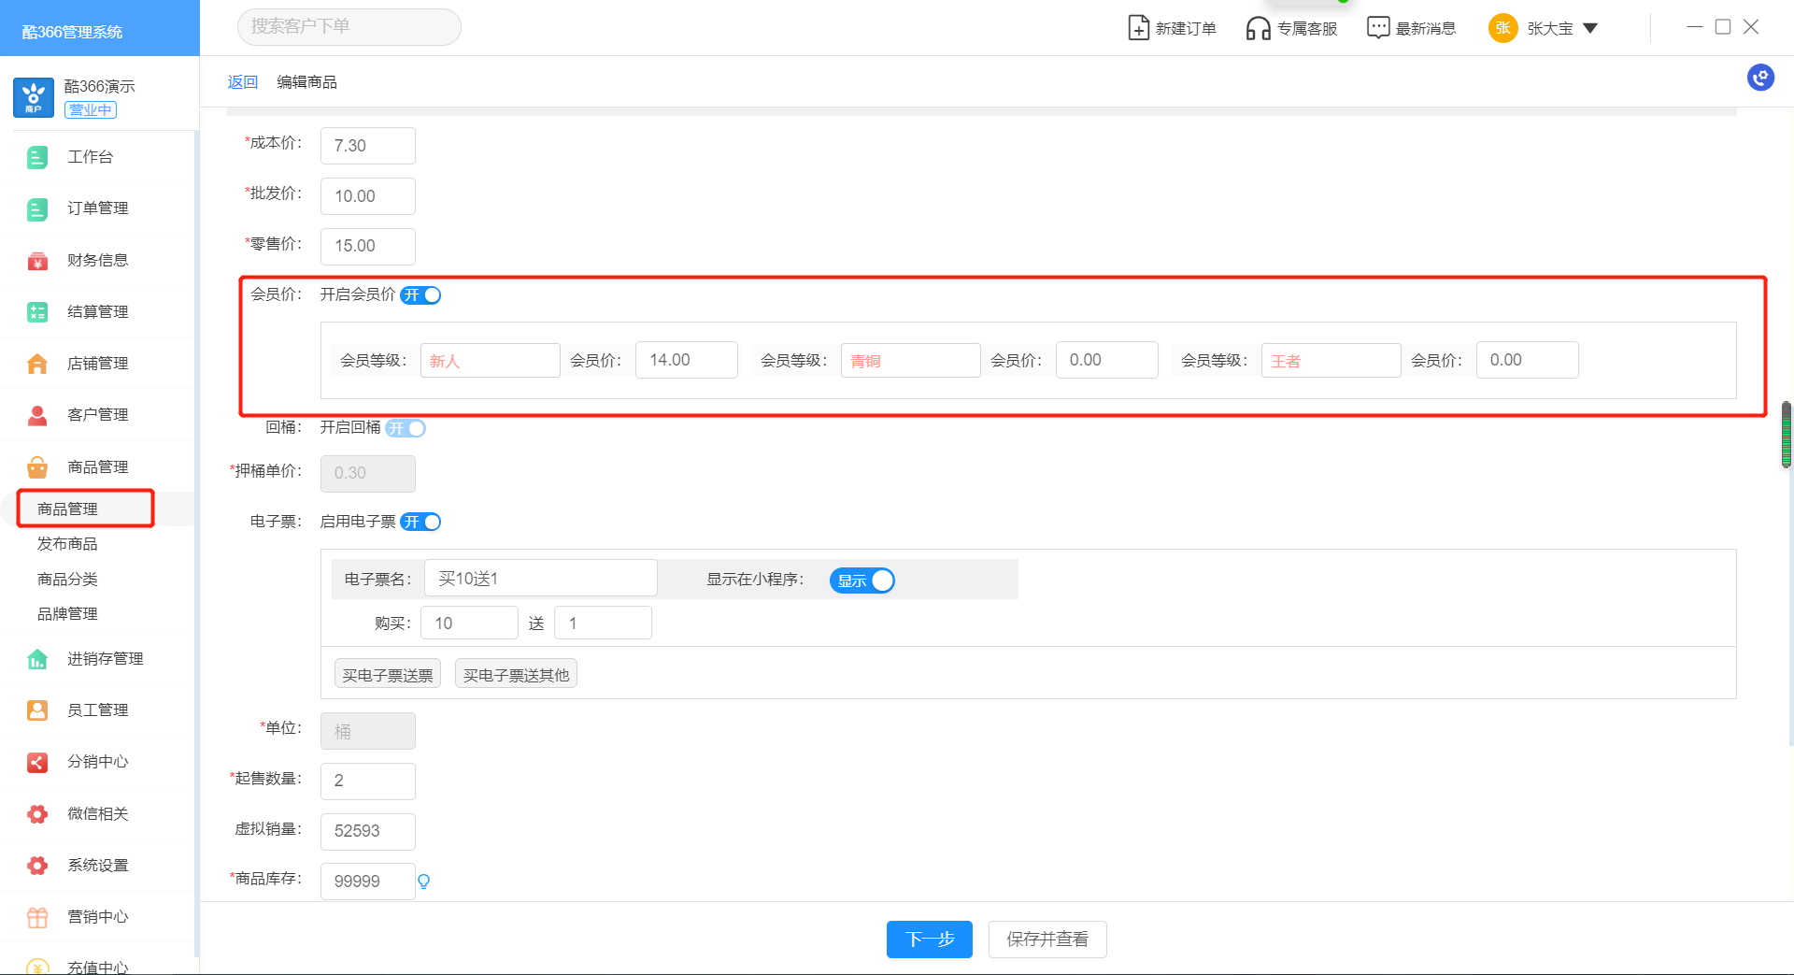Viewport: 1794px width, 975px height.
Task: Select 商品分类 in the sidebar submenu
Action: click(67, 579)
